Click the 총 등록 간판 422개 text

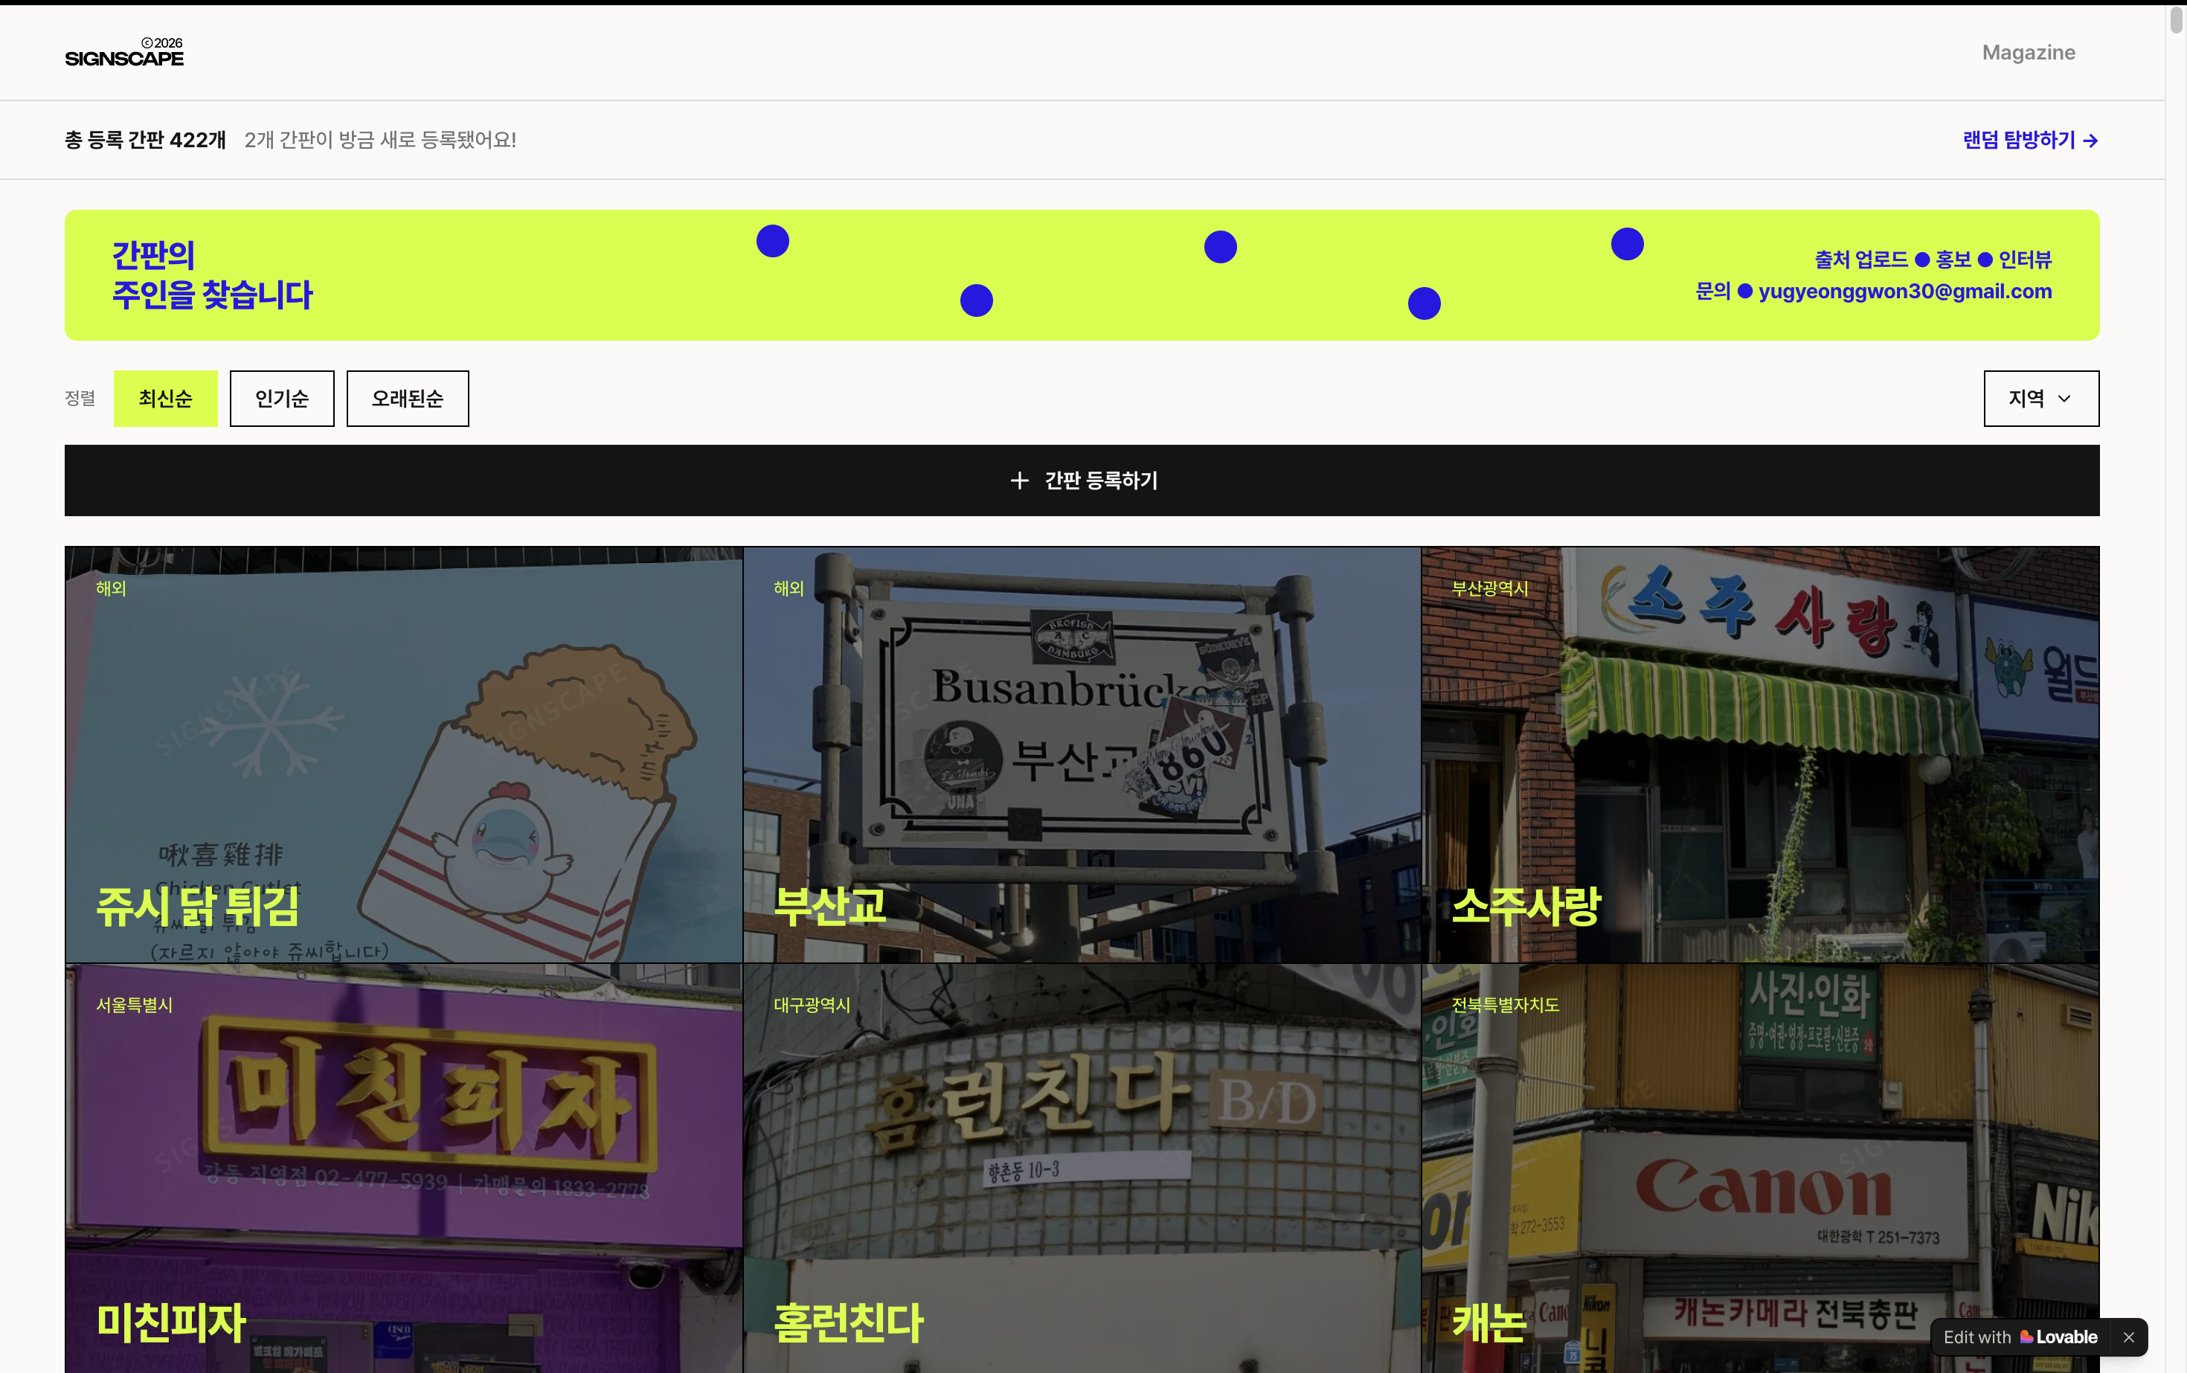pos(145,140)
